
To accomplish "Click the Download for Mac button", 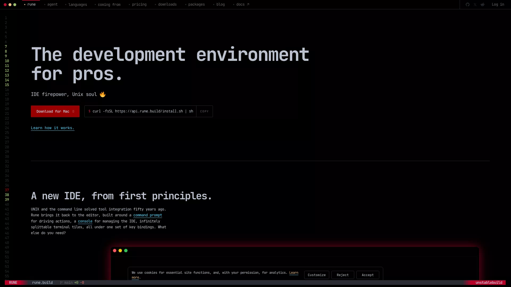I will [55, 111].
